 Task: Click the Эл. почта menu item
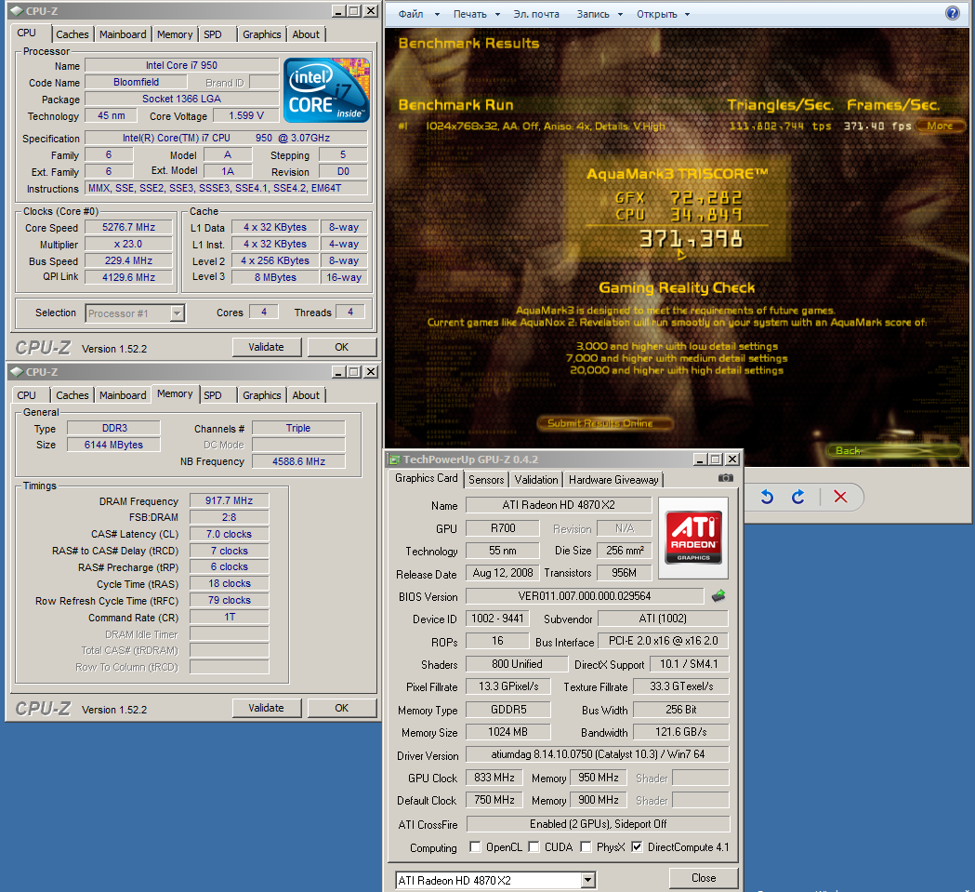tap(536, 14)
